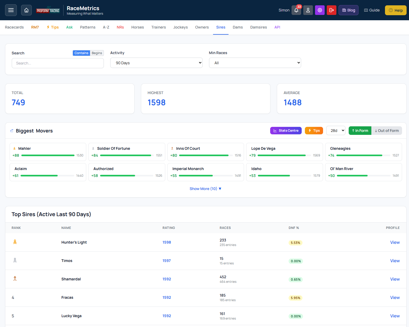Click the yellow Help button
Screen dimensions: 409x327
click(396, 10)
